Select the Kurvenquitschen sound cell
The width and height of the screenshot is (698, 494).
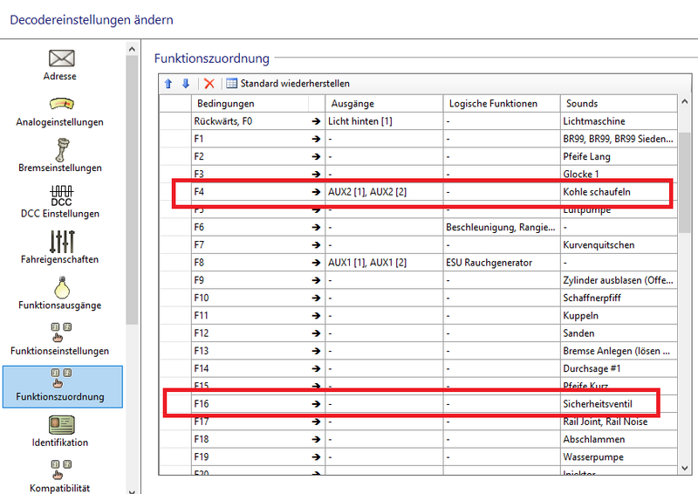619,245
